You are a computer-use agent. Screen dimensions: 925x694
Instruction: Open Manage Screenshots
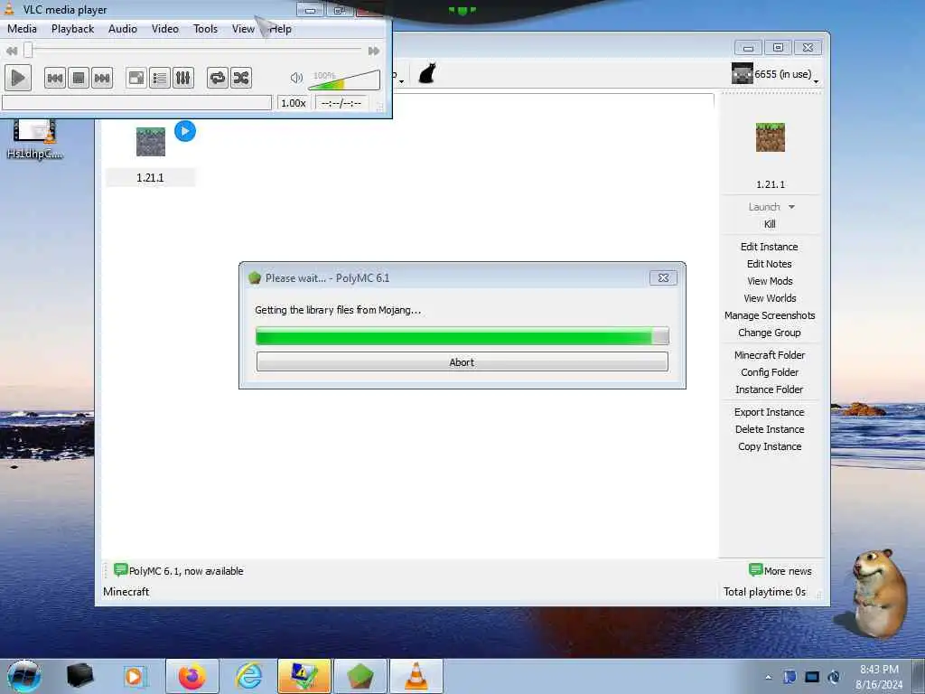770,315
